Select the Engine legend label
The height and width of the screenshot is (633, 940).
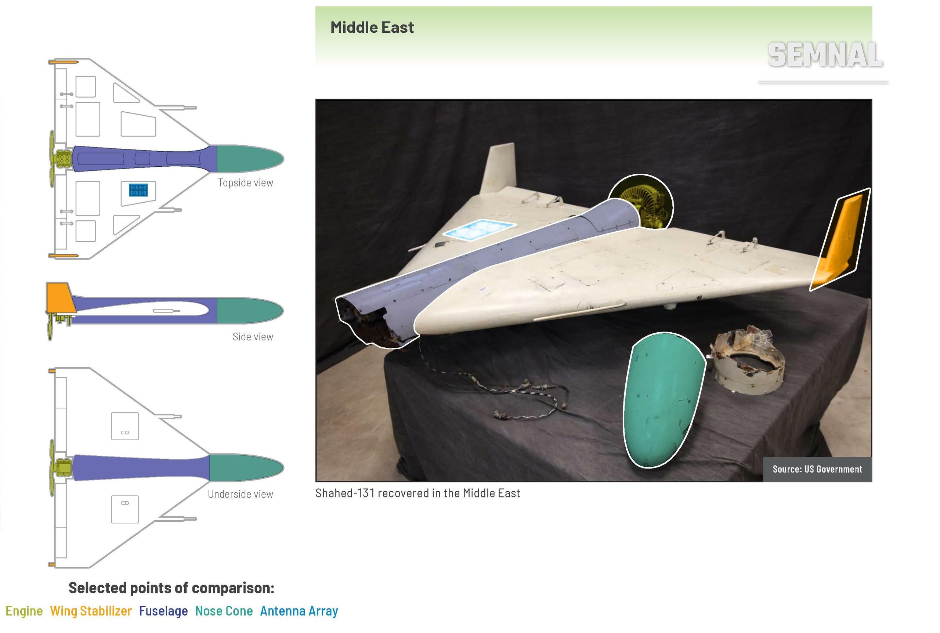pos(24,611)
